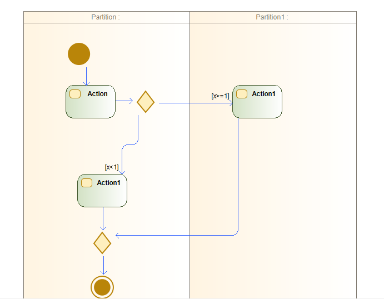
Task: Select the flow arrow from merge diamond to final node
Action: [103, 264]
